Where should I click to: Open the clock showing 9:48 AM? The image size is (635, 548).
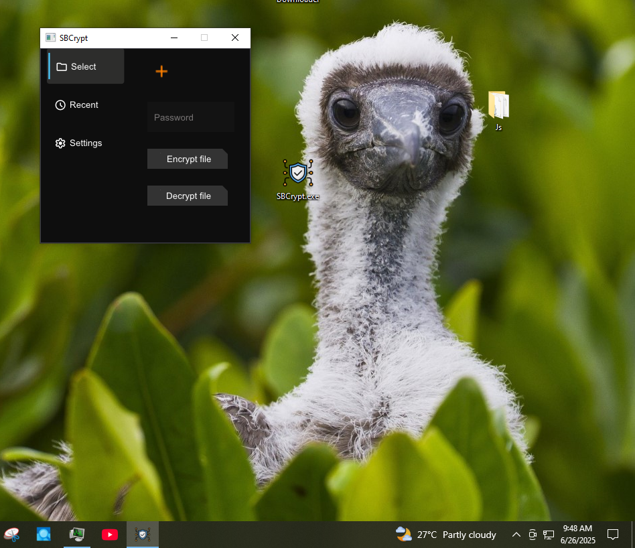click(577, 535)
